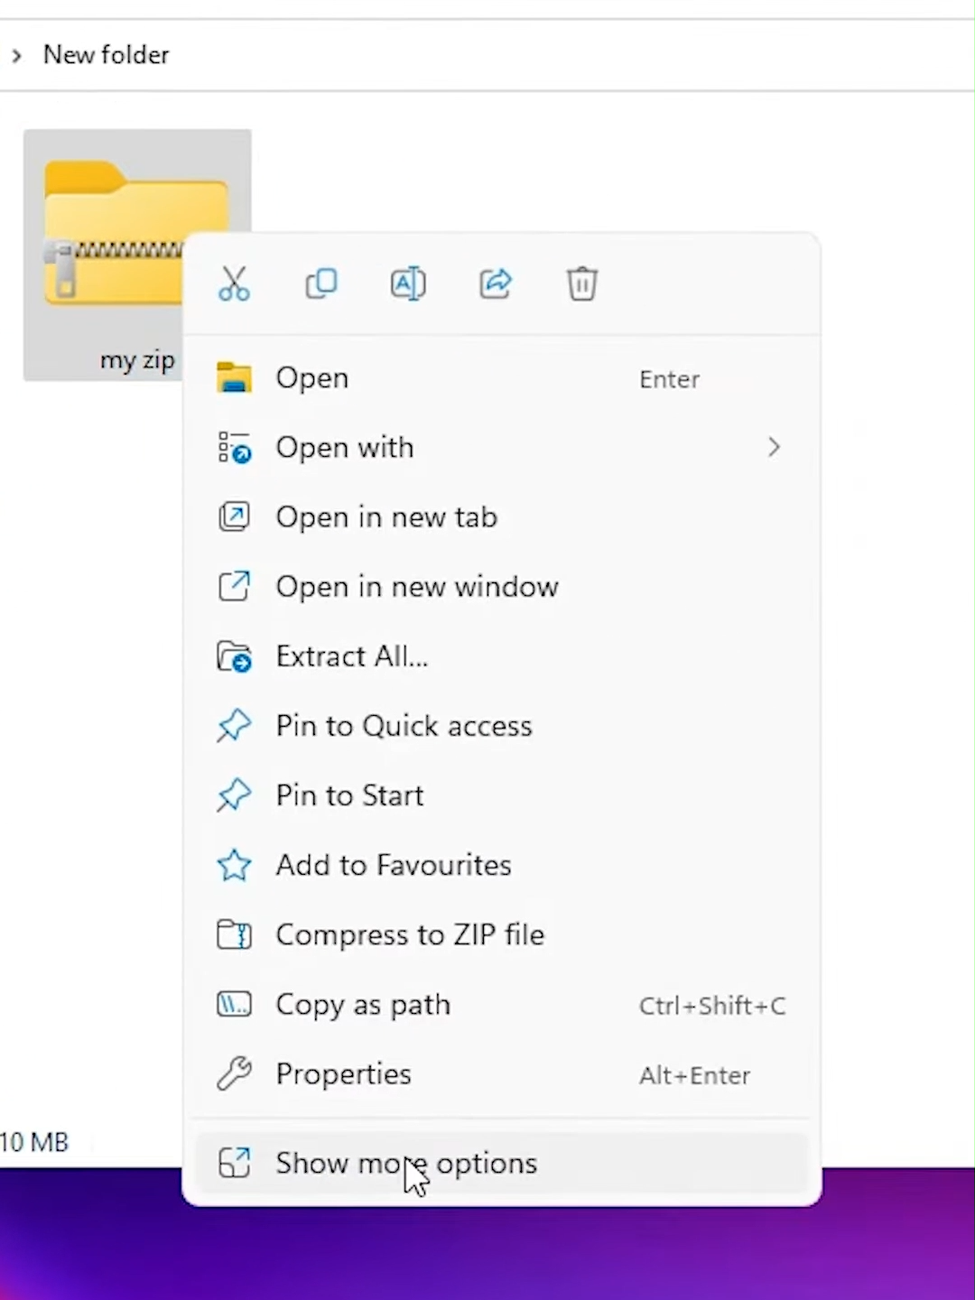Choose Copy as path
This screenshot has width=975, height=1300.
[x=501, y=1005]
